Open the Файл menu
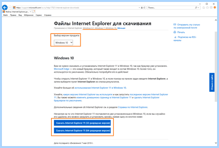 point(5,15)
